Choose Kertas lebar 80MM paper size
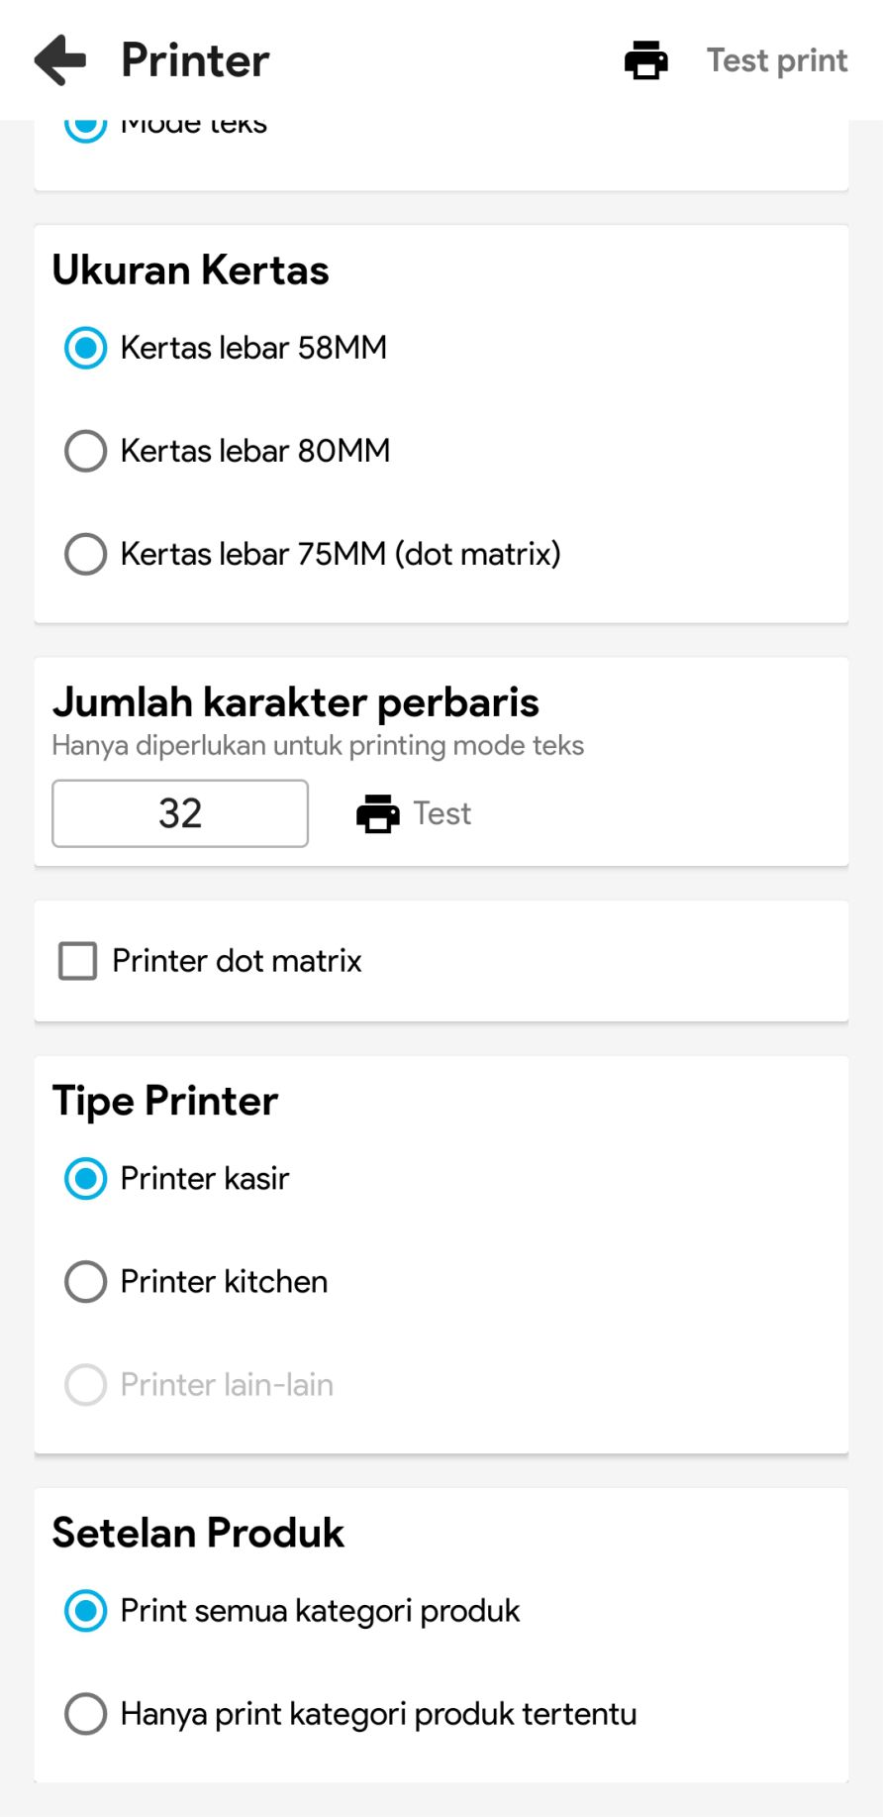 coord(86,451)
